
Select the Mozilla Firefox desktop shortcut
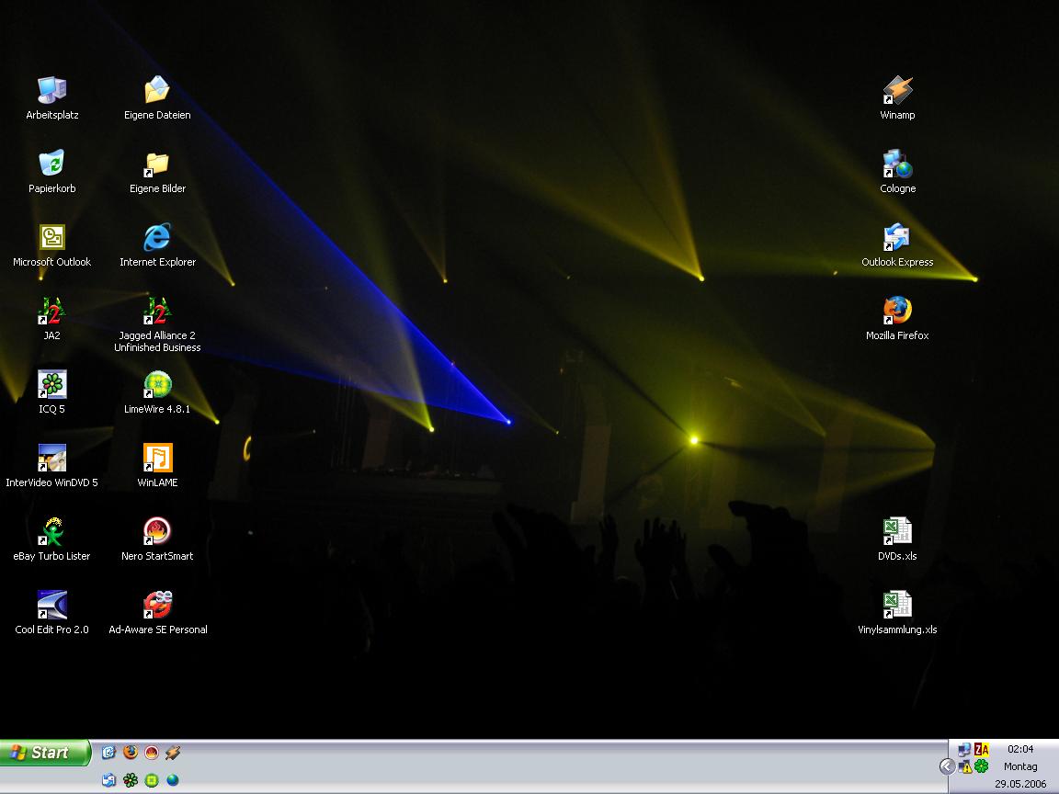tap(897, 311)
